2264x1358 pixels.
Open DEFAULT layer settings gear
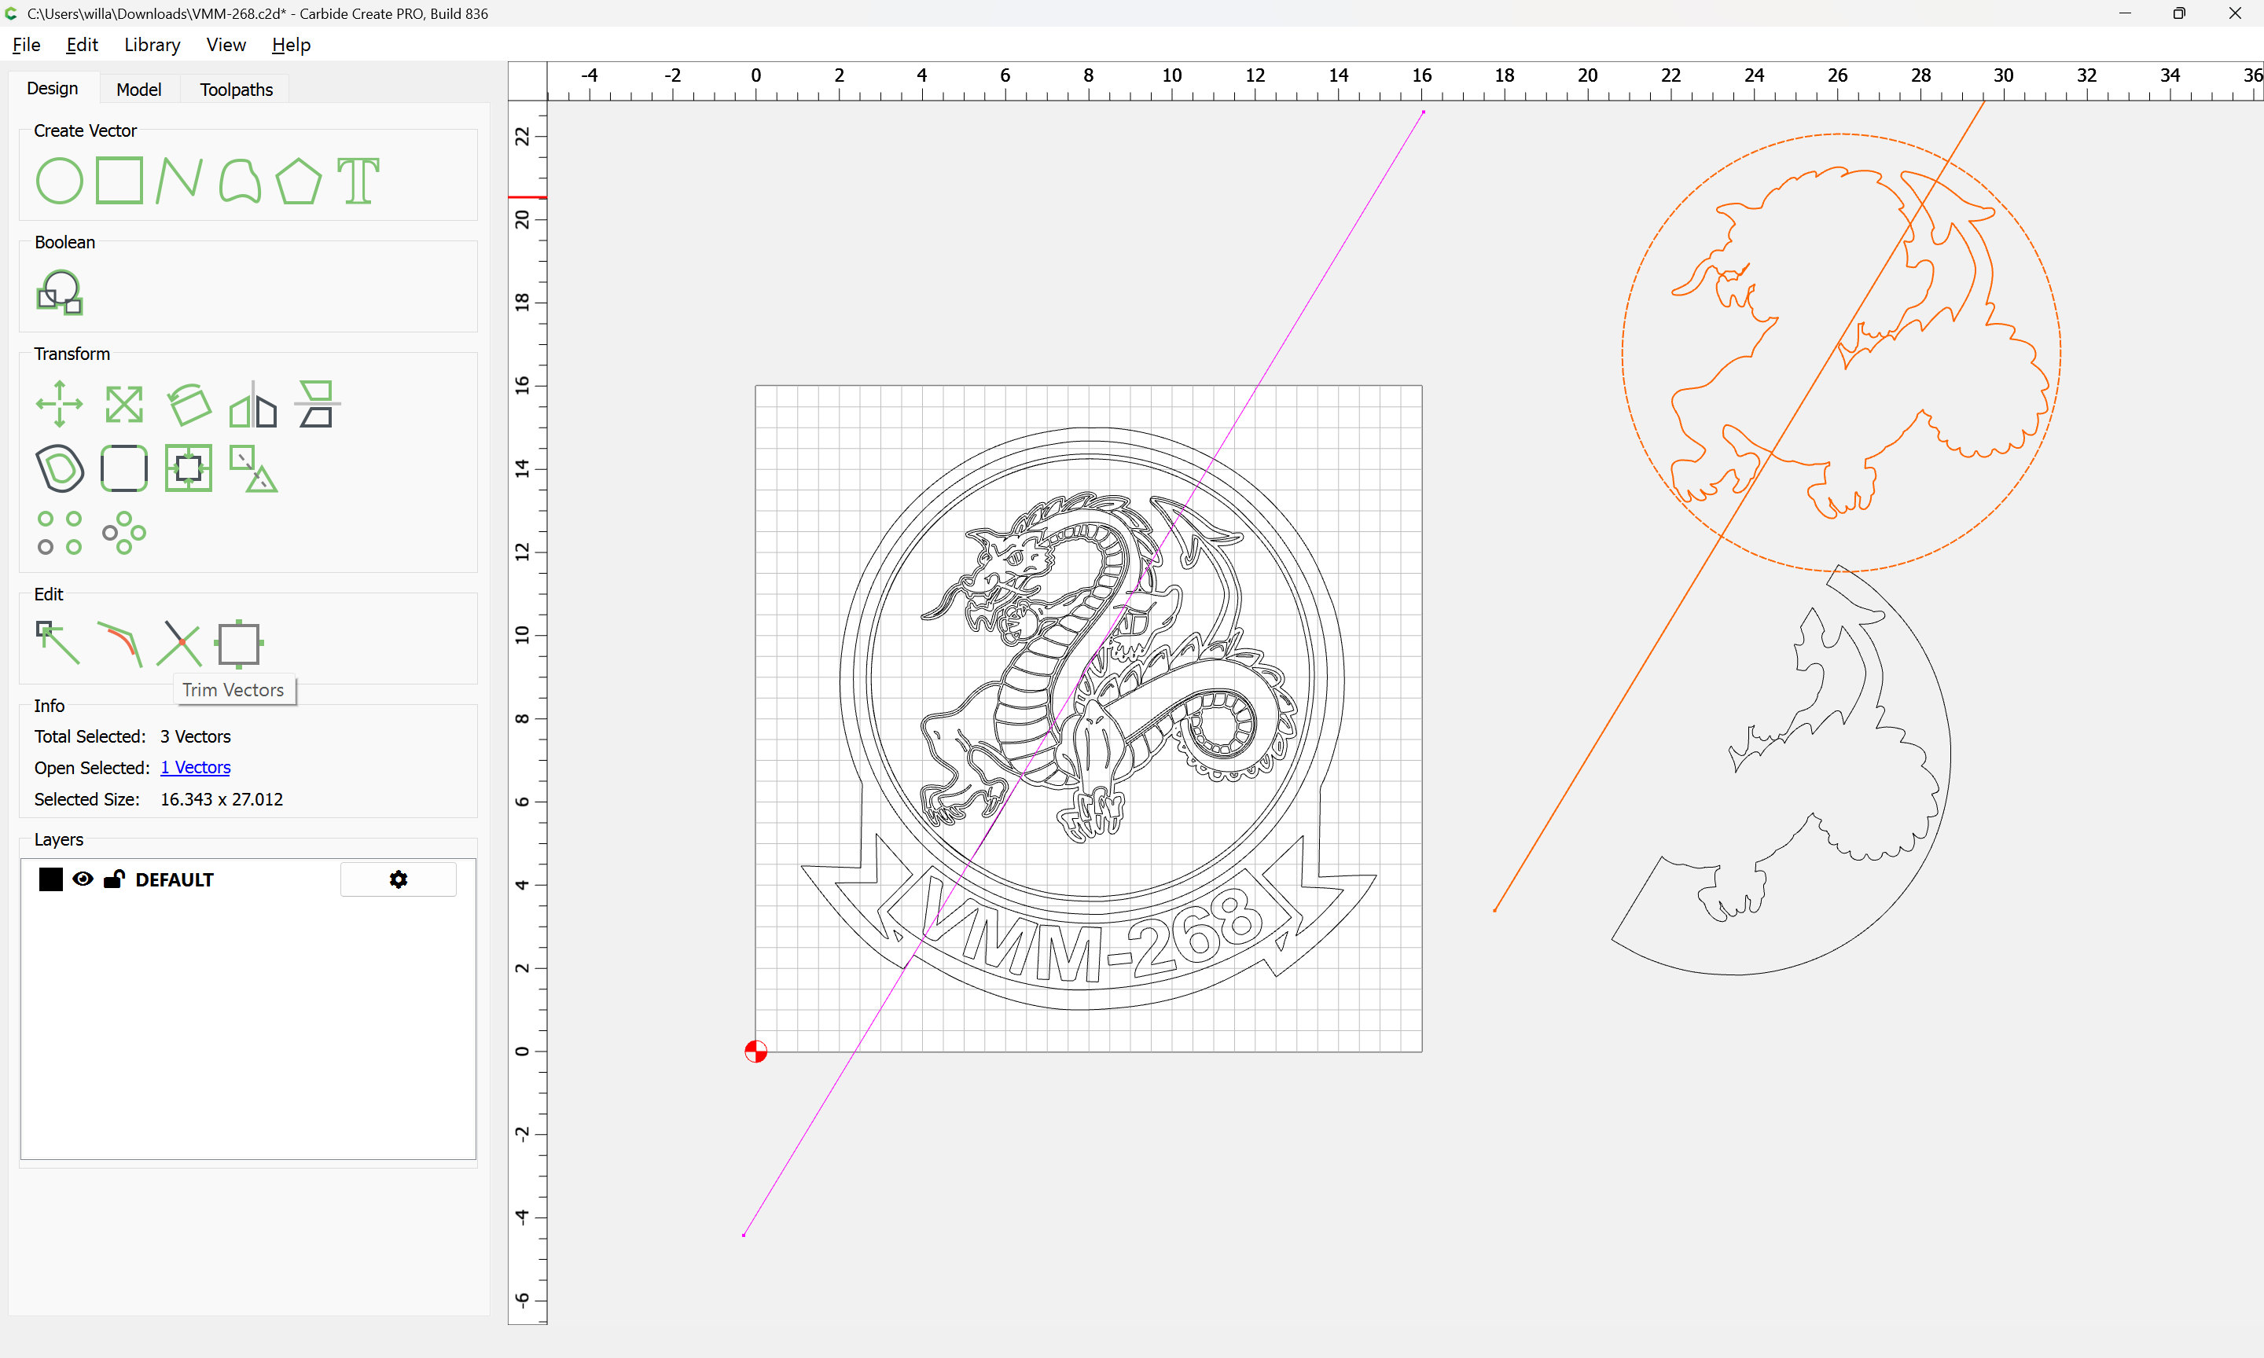398,879
